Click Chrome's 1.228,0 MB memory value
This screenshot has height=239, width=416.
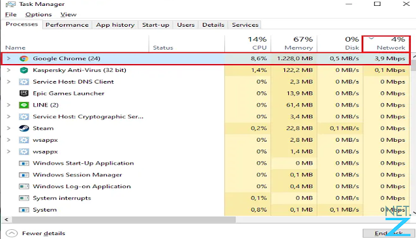pyautogui.click(x=295, y=58)
